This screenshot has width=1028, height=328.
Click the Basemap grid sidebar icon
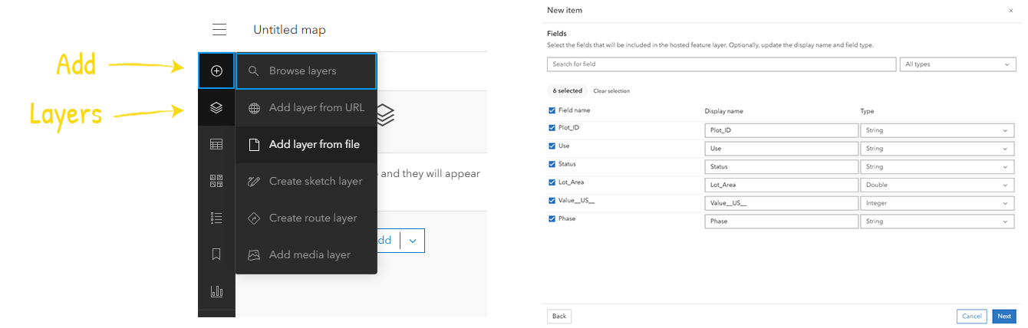(216, 181)
